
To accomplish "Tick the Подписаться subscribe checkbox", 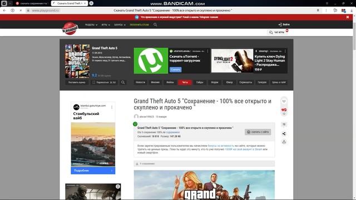I will tap(94, 82).
